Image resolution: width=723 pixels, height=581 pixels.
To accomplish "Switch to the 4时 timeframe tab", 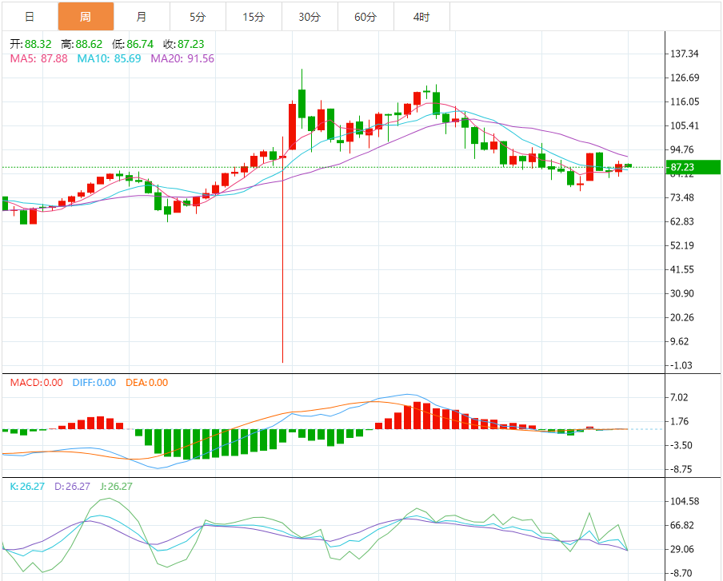I will (x=421, y=16).
